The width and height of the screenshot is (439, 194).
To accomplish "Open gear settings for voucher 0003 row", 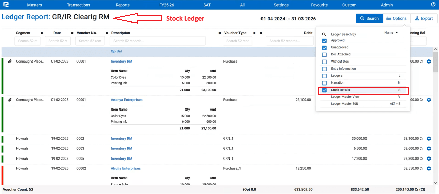I will (429, 149).
